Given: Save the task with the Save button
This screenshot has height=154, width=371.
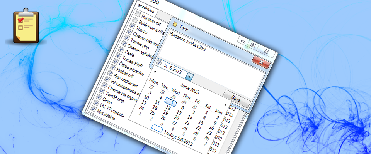Looking at the screenshot, I should click(x=236, y=99).
